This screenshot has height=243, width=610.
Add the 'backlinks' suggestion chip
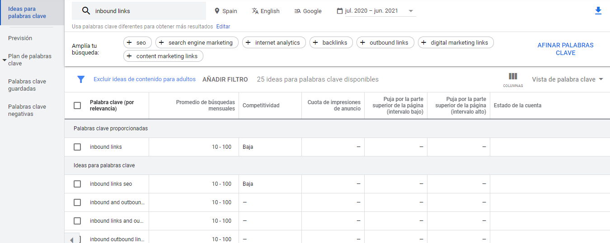pos(329,42)
